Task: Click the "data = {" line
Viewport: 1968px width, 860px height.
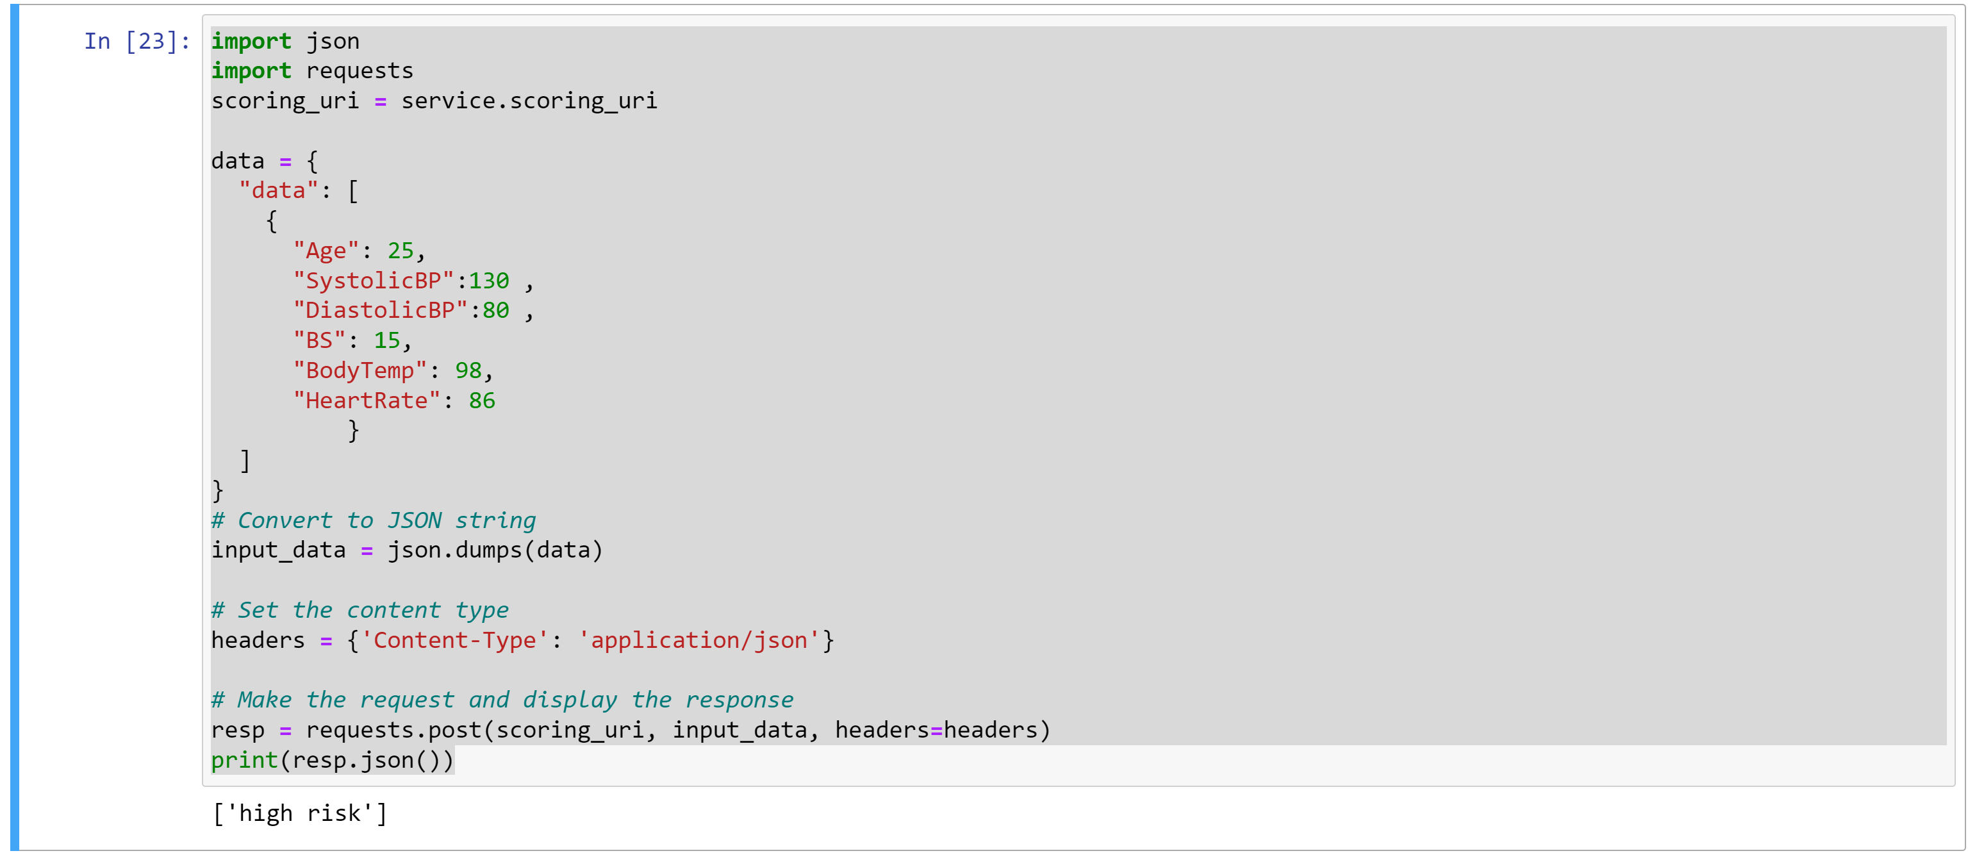Action: click(x=264, y=161)
